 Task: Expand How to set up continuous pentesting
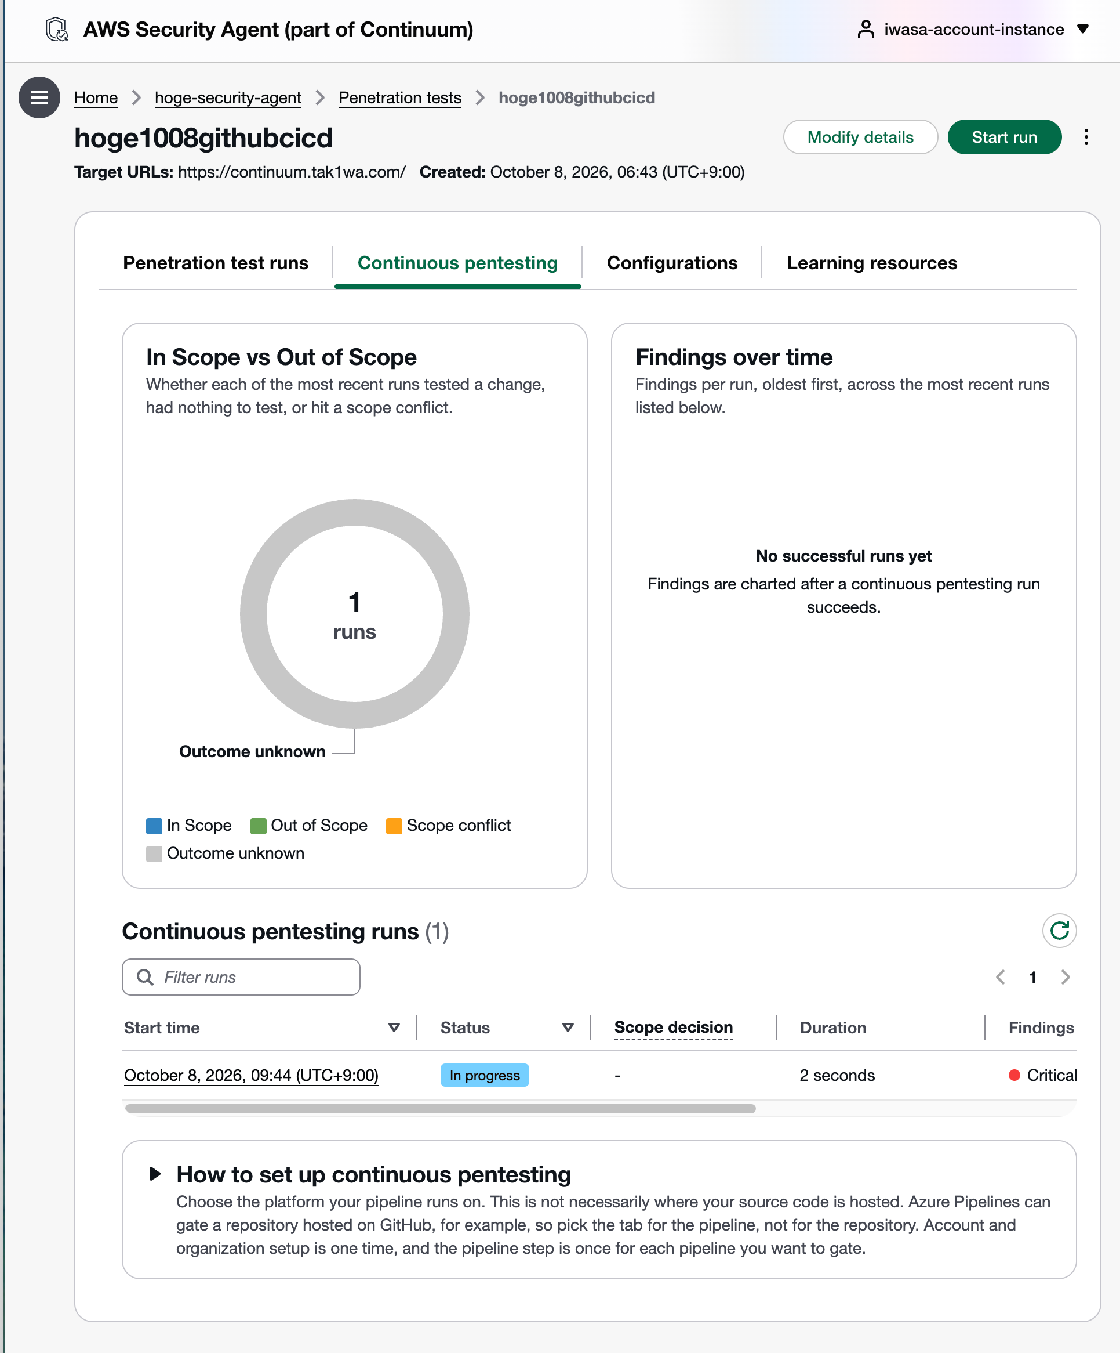tap(154, 1173)
